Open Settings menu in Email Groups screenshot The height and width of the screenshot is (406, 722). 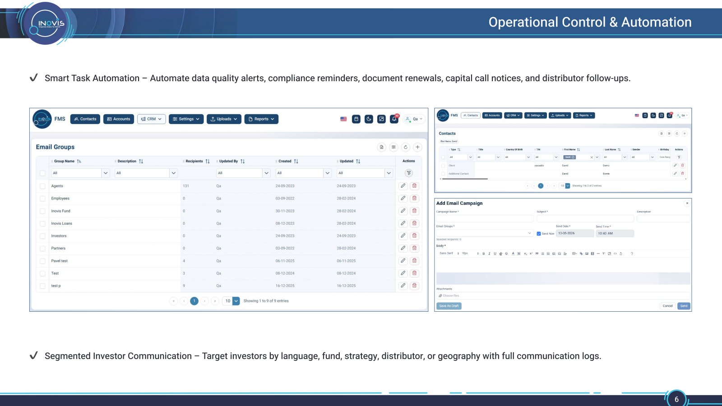[186, 119]
